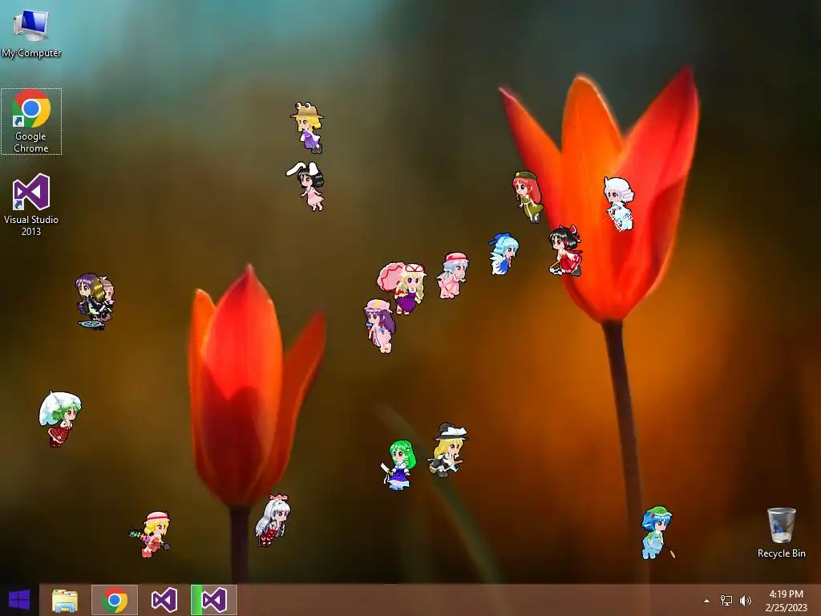Click the blue-haired ice fairy mascot

click(504, 254)
